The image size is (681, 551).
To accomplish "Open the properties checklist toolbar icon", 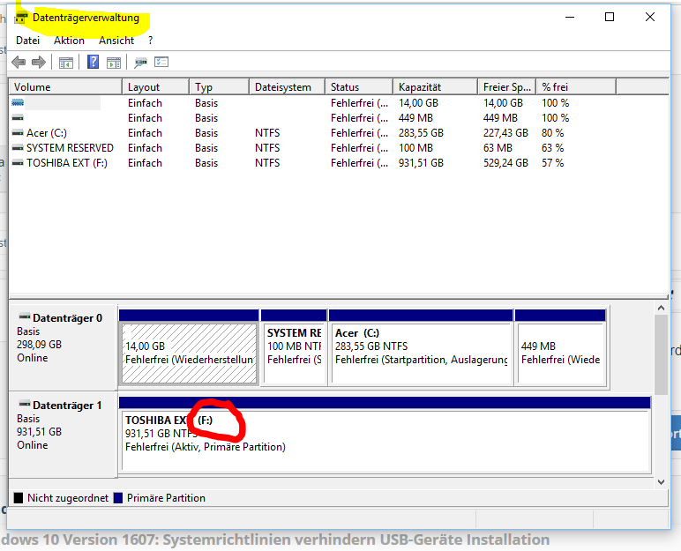I will point(161,62).
